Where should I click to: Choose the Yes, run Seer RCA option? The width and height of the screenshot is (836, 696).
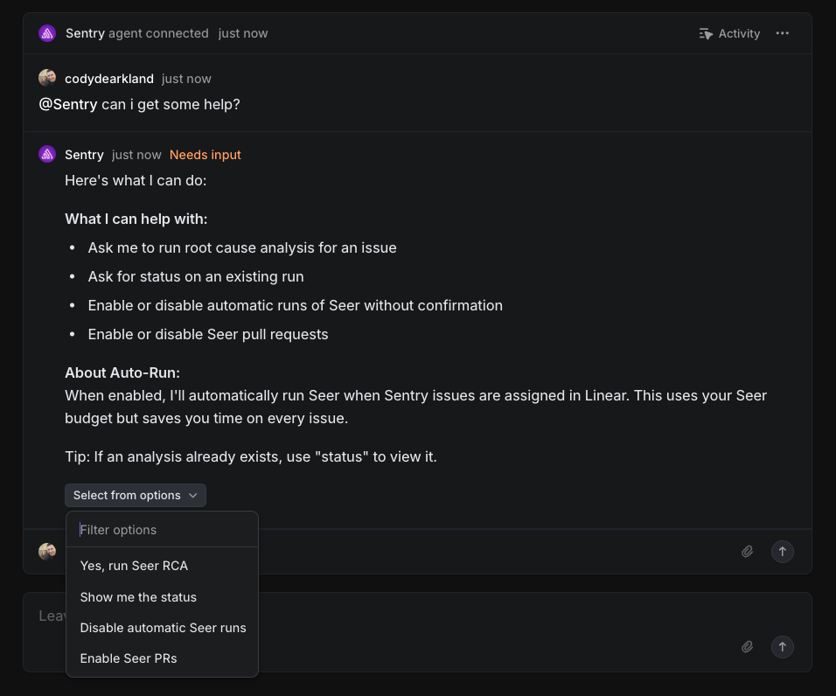tap(134, 566)
